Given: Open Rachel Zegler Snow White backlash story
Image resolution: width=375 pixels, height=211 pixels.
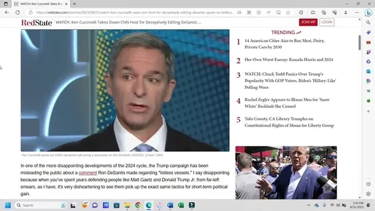Looking at the screenshot, I should [x=287, y=103].
